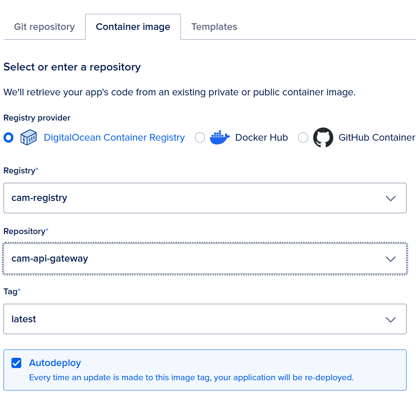Click the DigitalOcean Container Registry label

tap(114, 138)
